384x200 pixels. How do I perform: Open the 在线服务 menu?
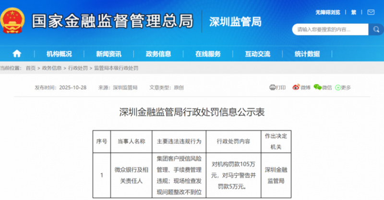pyautogui.click(x=208, y=53)
